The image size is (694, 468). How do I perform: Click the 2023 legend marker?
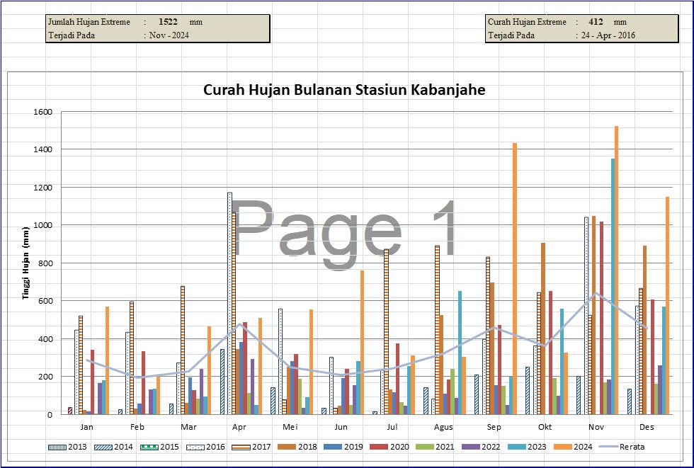pos(532,447)
